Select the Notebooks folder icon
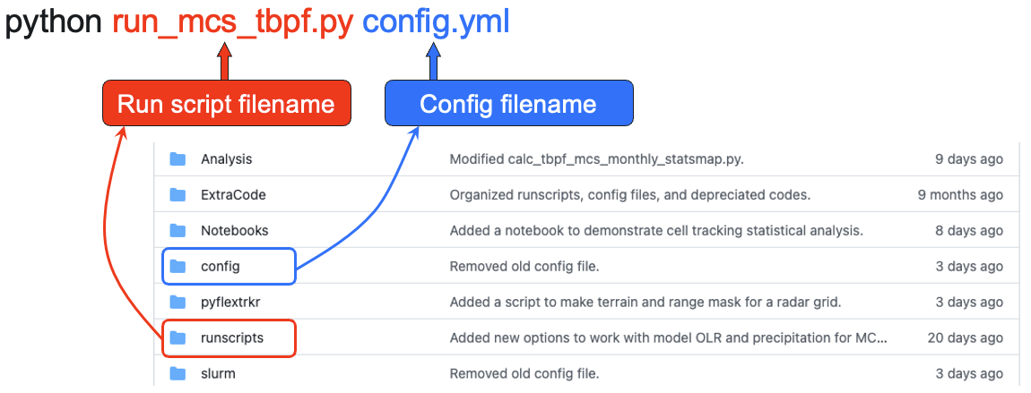Image resolution: width=1031 pixels, height=393 pixels. 178,231
